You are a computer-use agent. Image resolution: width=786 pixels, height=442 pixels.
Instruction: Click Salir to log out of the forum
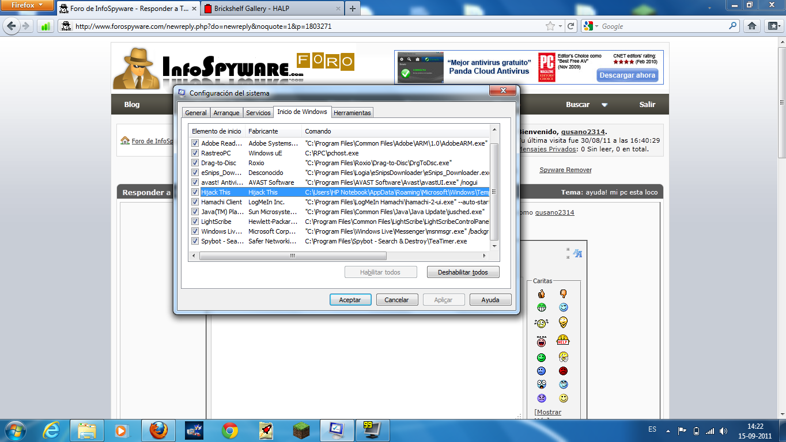pyautogui.click(x=647, y=105)
